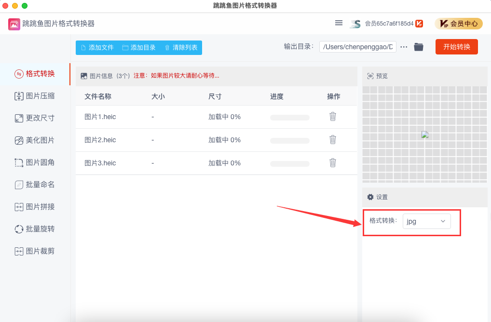The image size is (491, 322).
Task: Click the hamburger menu icon
Action: (339, 23)
